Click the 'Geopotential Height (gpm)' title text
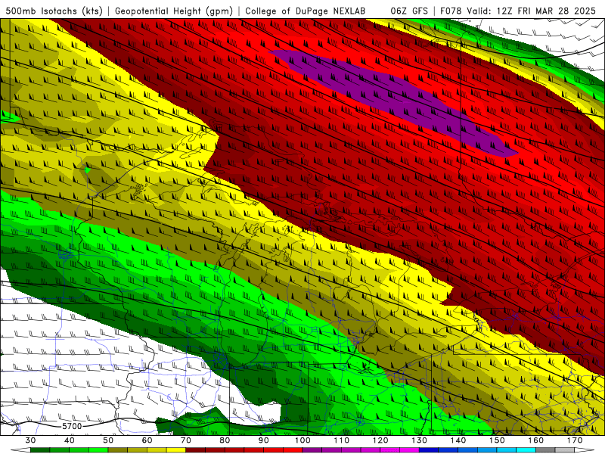 point(174,11)
